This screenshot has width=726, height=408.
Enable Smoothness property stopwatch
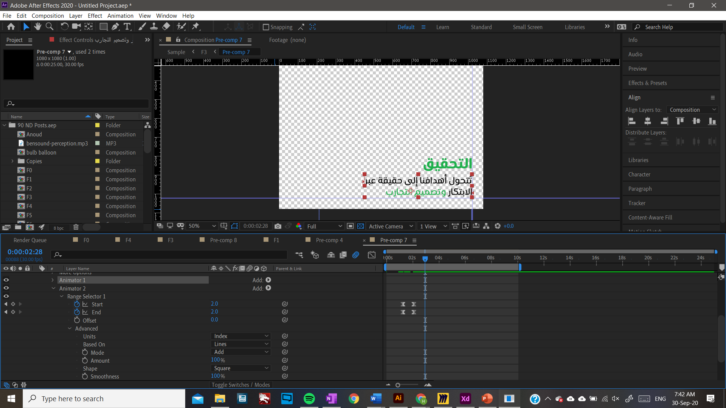tap(85, 376)
